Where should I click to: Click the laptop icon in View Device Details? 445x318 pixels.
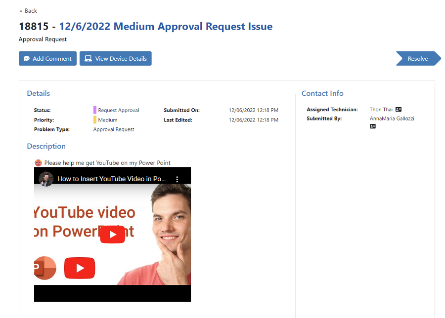click(89, 59)
